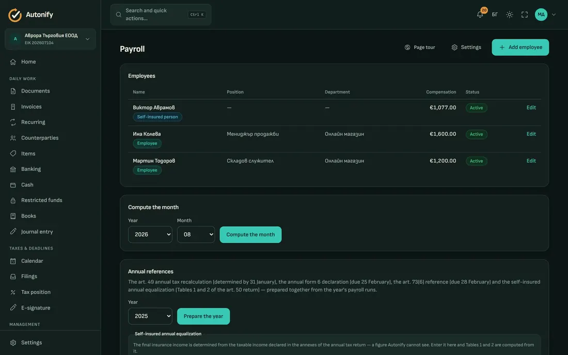Click the Journal entry pencil icon
568x355 pixels.
[x=13, y=231]
